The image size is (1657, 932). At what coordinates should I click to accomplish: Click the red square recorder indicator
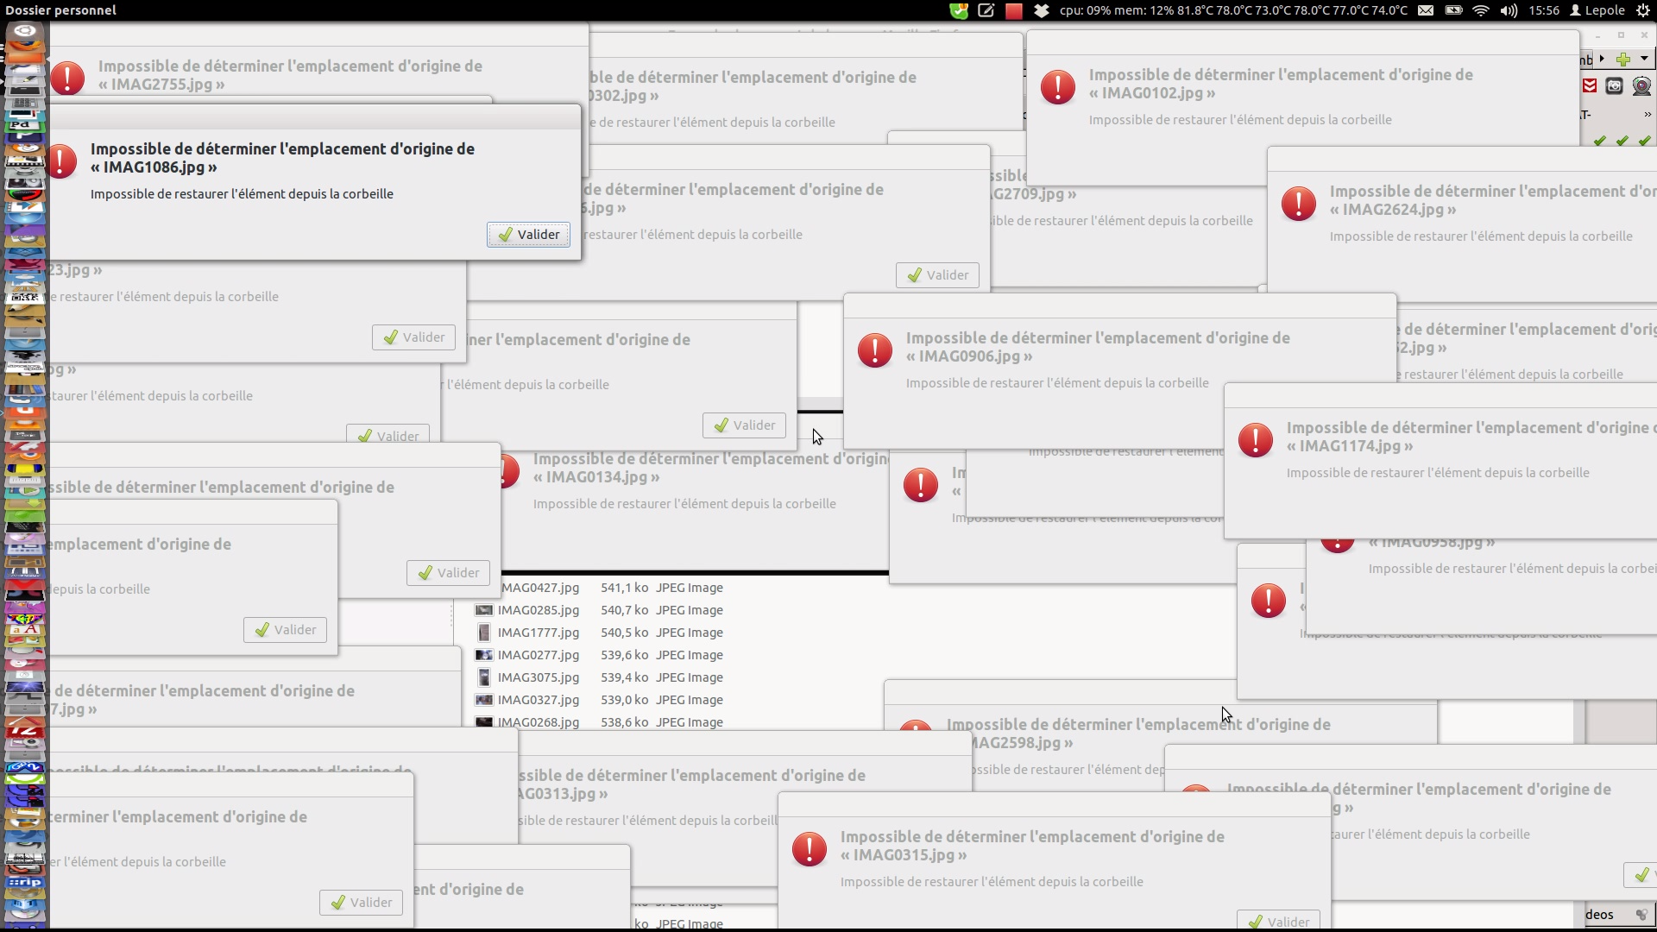coord(1014,10)
